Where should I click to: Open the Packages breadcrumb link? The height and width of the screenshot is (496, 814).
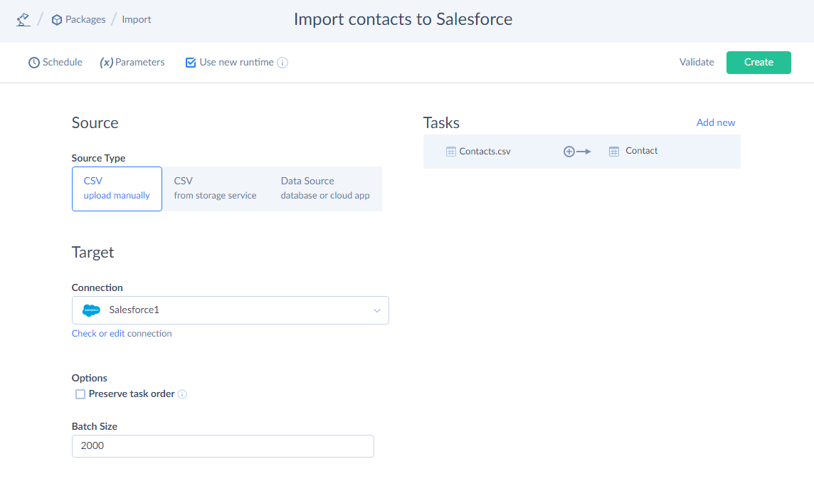85,19
